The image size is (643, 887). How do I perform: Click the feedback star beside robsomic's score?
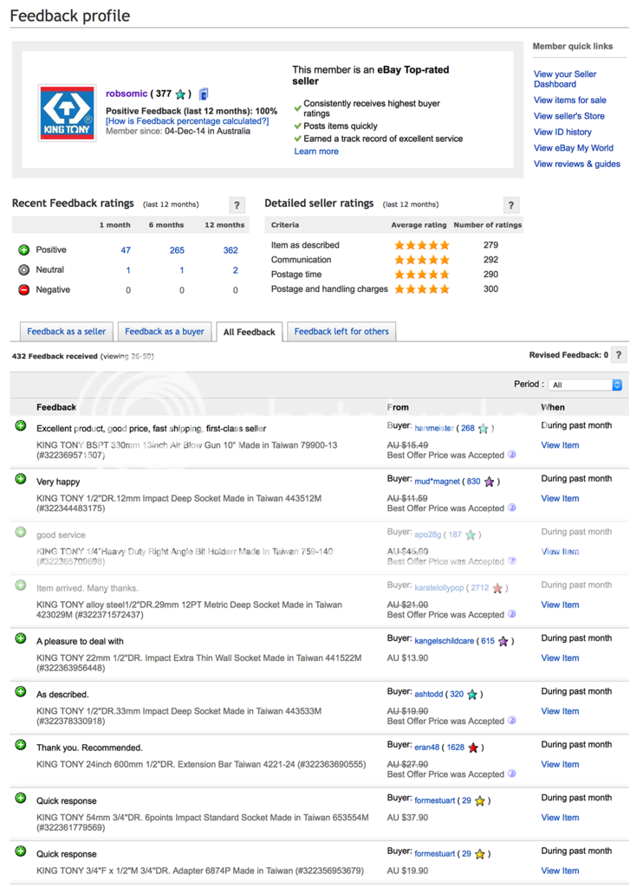180,94
